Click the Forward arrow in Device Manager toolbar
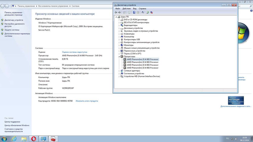The image size is (253, 142). (119, 12)
